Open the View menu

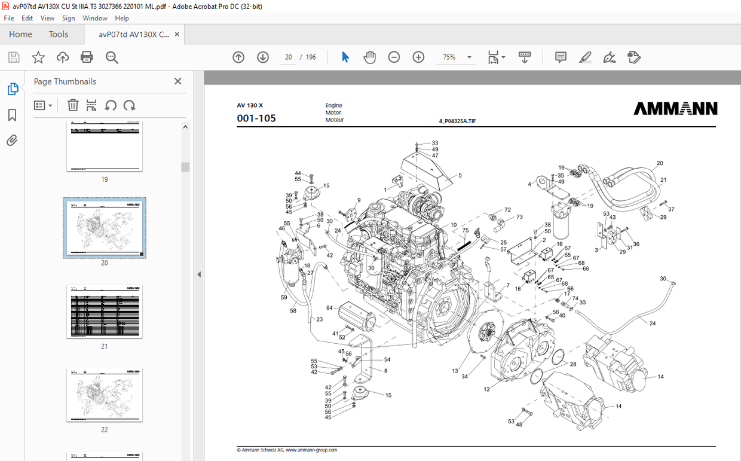tap(47, 18)
